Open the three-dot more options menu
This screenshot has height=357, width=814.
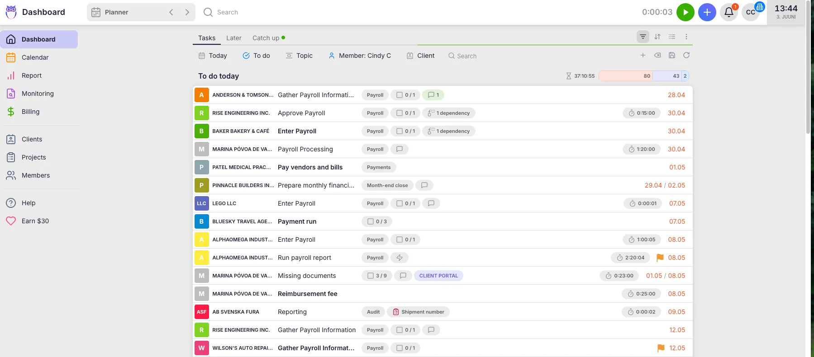(686, 37)
